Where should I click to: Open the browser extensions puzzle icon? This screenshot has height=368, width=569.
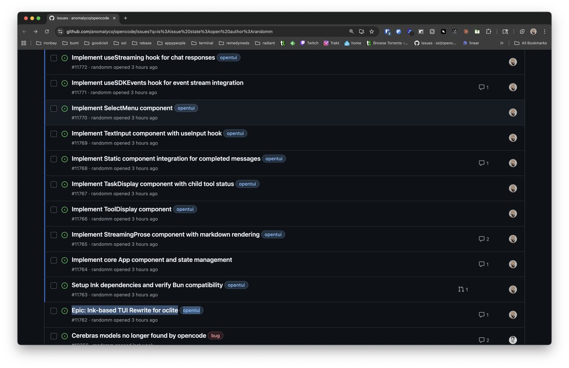click(489, 31)
